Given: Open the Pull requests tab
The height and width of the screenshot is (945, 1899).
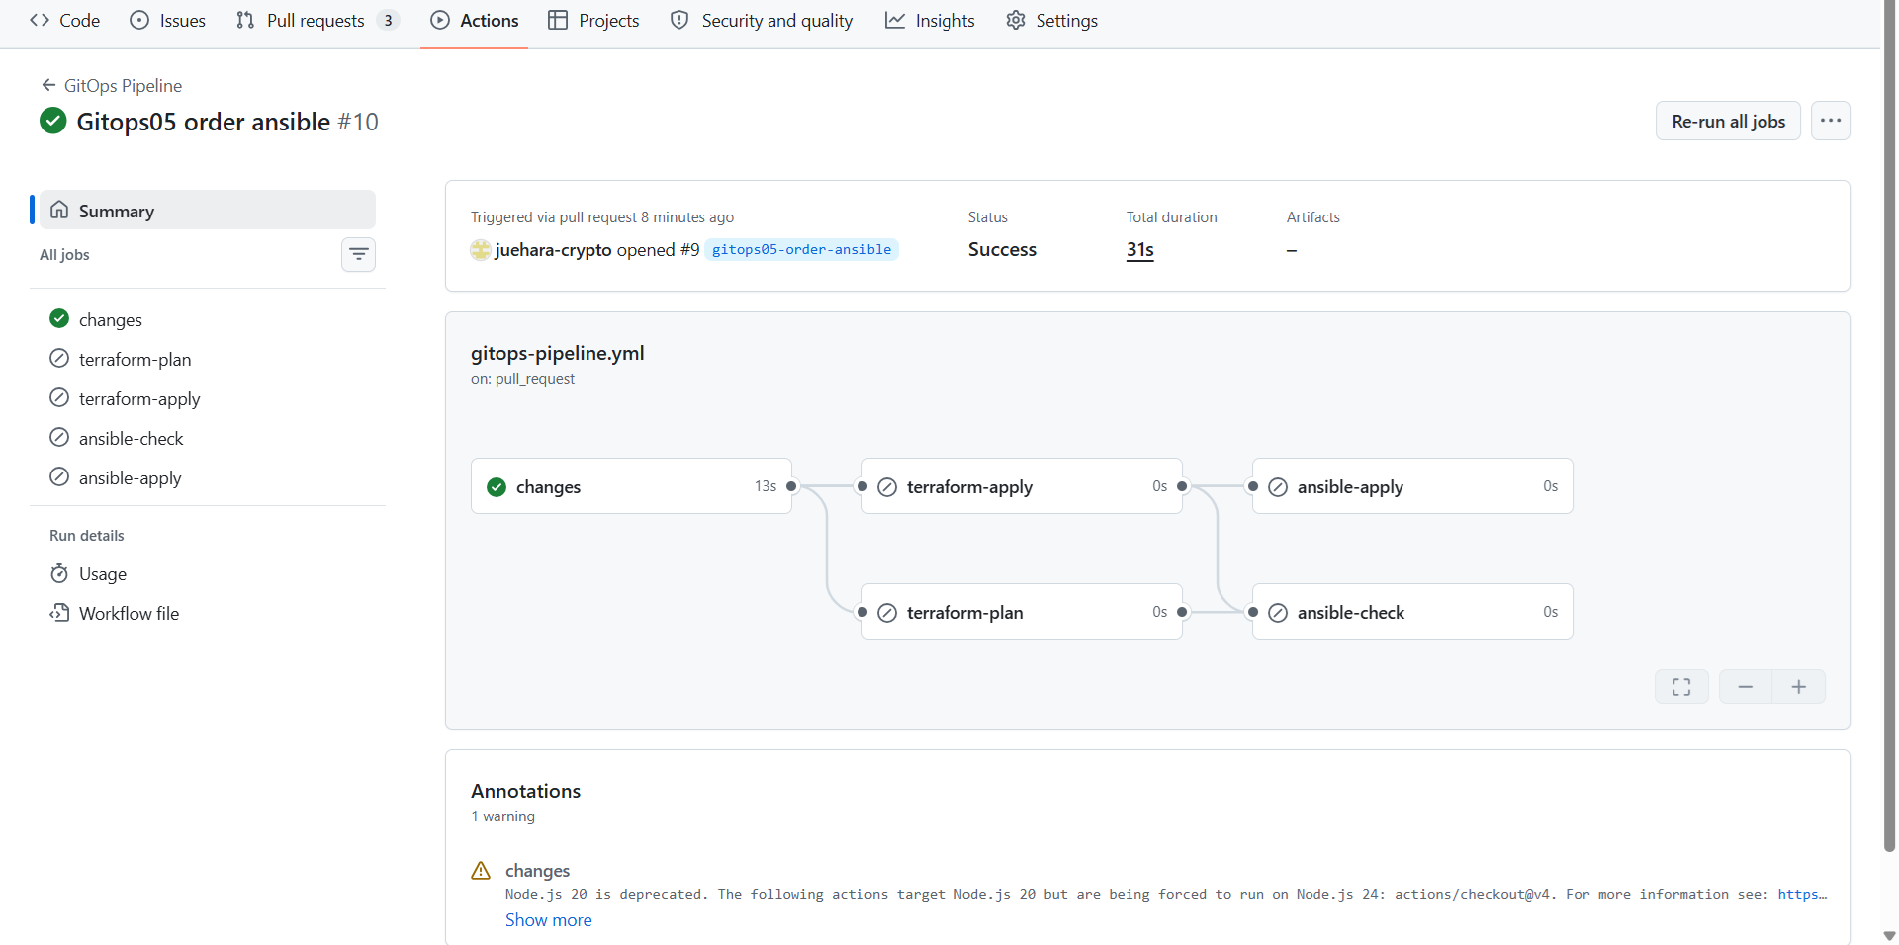Looking at the screenshot, I should pos(316,20).
